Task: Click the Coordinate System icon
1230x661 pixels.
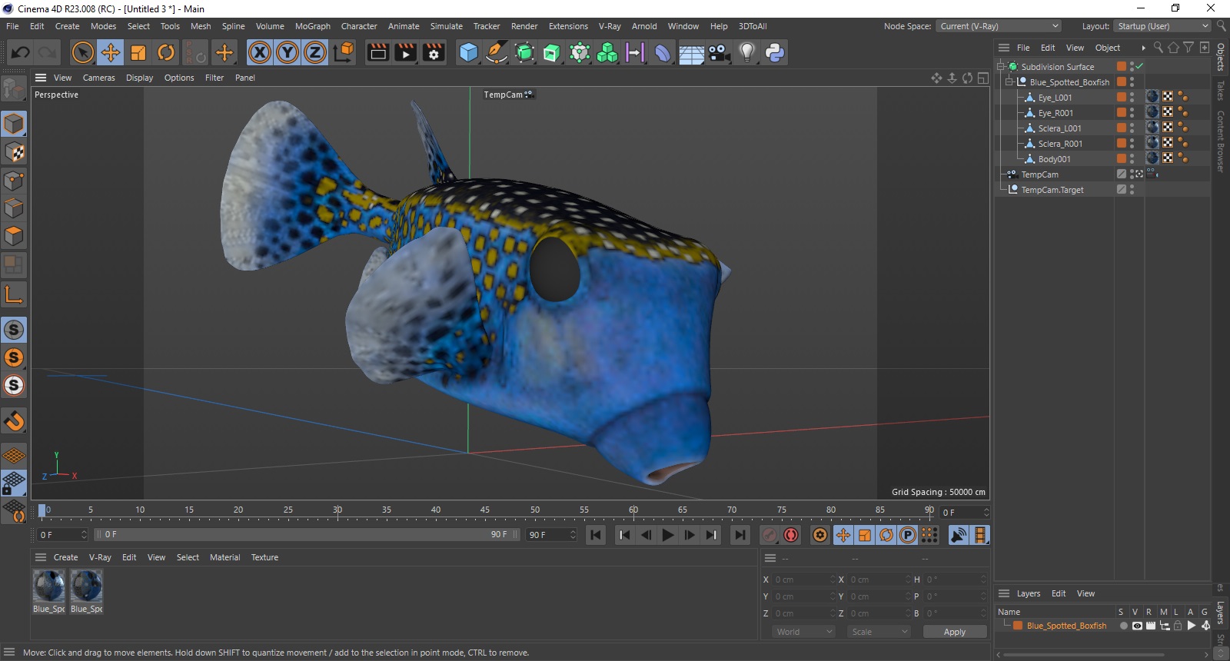Action: [x=344, y=52]
